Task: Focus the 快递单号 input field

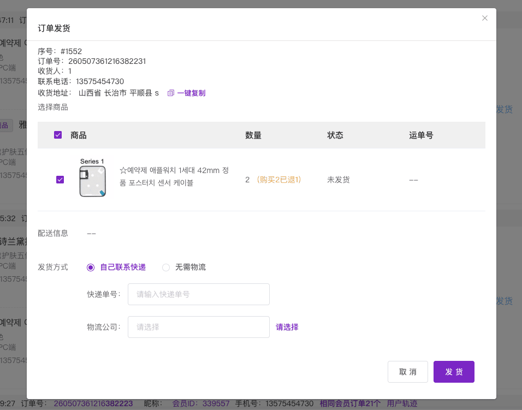Action: coord(199,294)
